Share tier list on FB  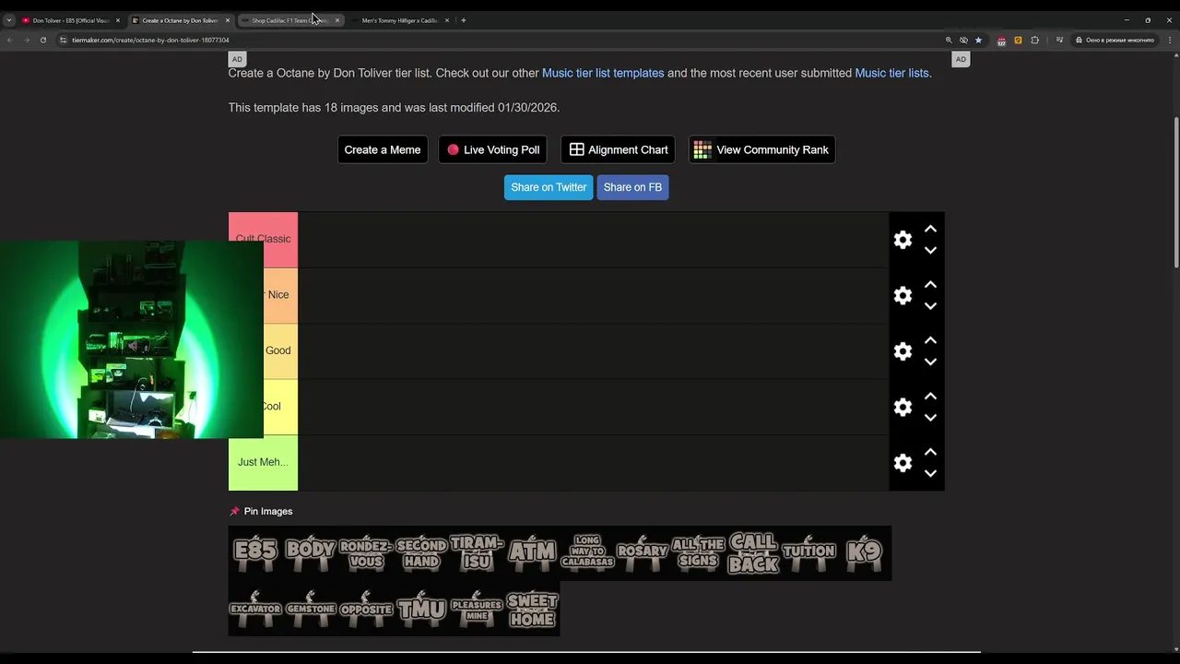tap(632, 187)
